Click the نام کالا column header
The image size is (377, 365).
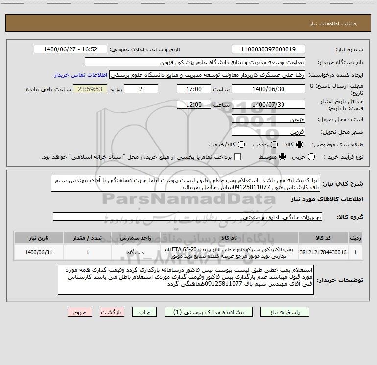(229, 238)
